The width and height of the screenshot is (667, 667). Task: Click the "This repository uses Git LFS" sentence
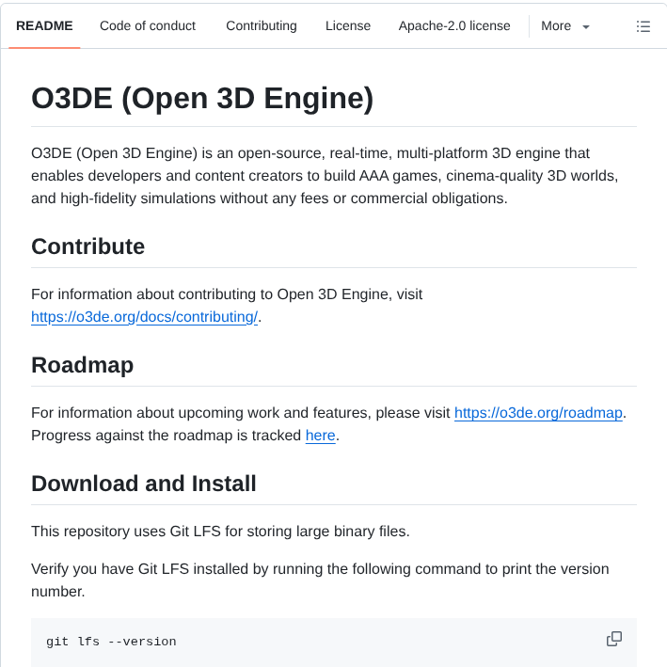click(x=220, y=532)
